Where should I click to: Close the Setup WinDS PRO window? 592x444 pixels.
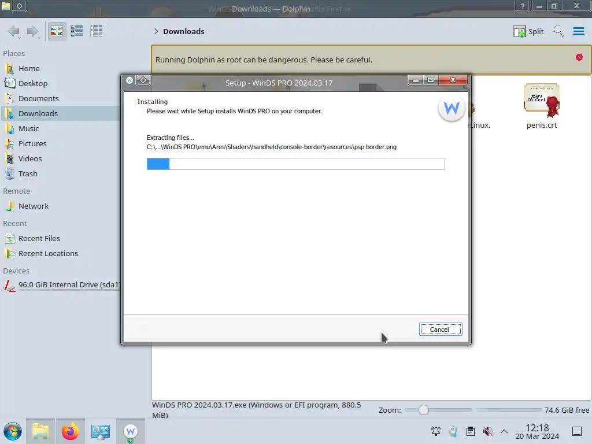point(453,80)
